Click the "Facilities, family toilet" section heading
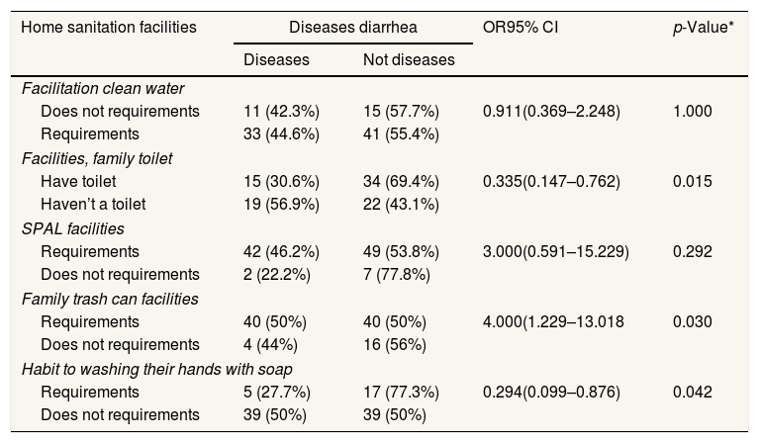This screenshot has width=759, height=443. [x=104, y=158]
